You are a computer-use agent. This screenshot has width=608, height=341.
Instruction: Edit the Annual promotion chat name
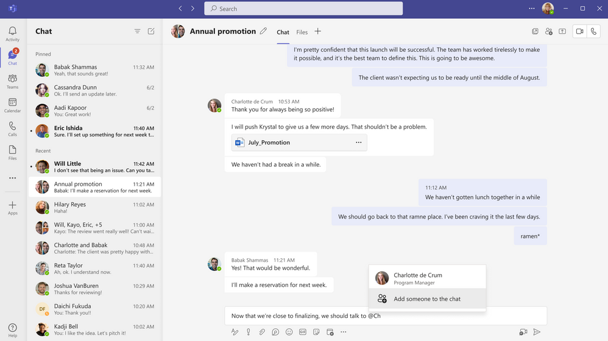click(x=263, y=32)
